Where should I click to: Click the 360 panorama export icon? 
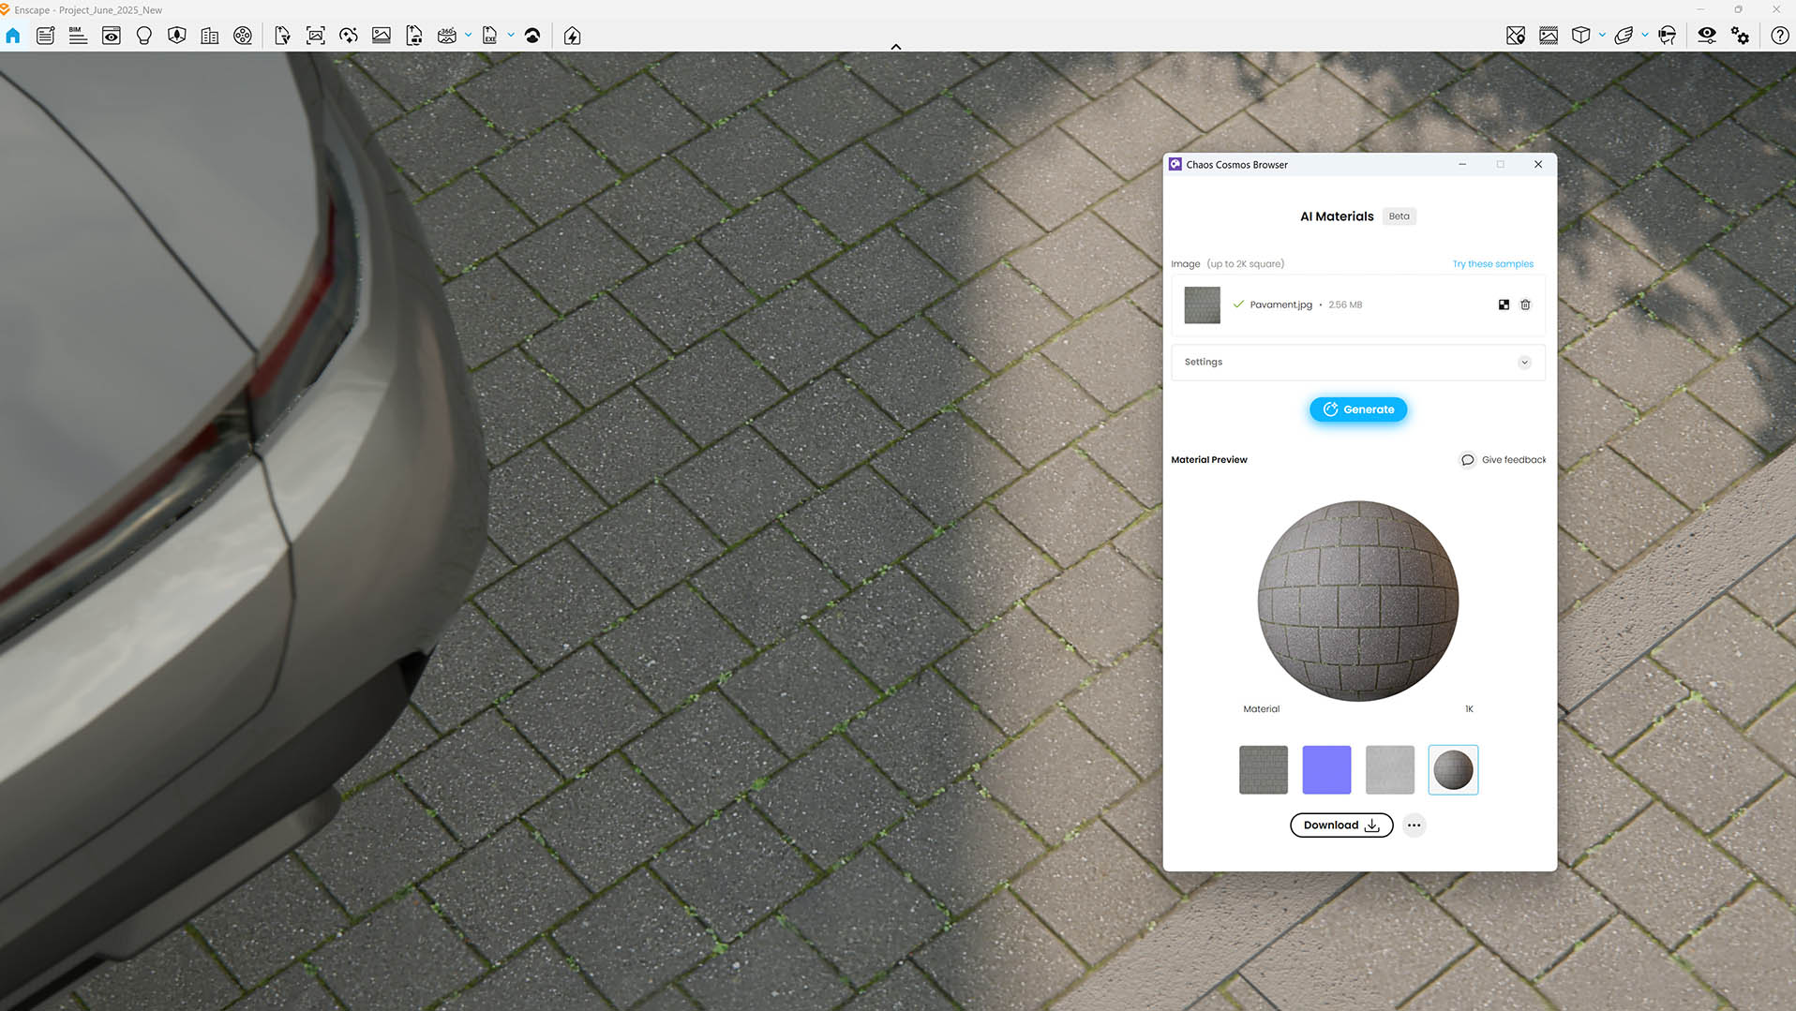[x=447, y=36]
